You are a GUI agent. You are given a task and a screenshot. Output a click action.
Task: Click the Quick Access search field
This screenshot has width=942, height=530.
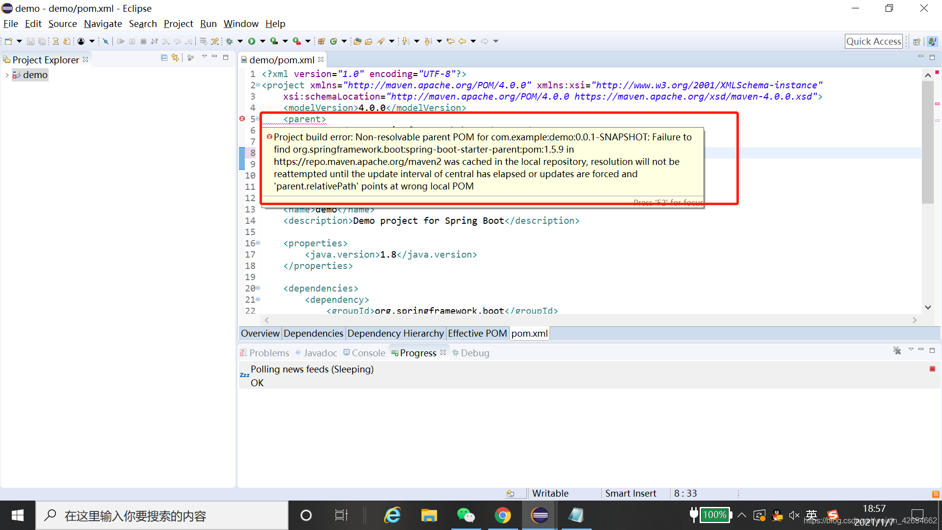(x=873, y=41)
